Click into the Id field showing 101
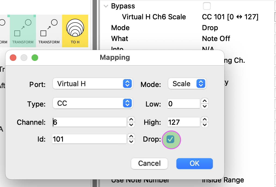Image resolution: width=276 pixels, height=187 pixels. click(89, 139)
